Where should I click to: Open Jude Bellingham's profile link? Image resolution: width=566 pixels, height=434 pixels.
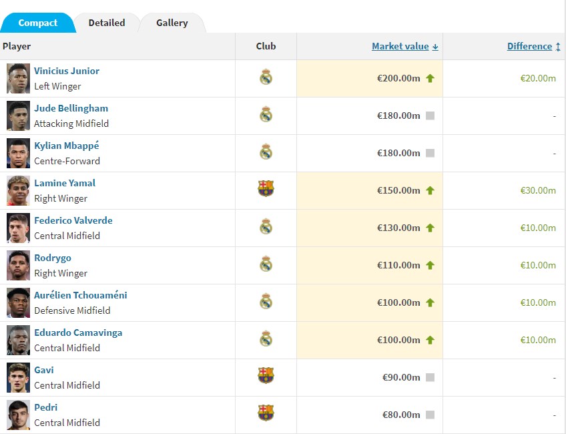(71, 108)
